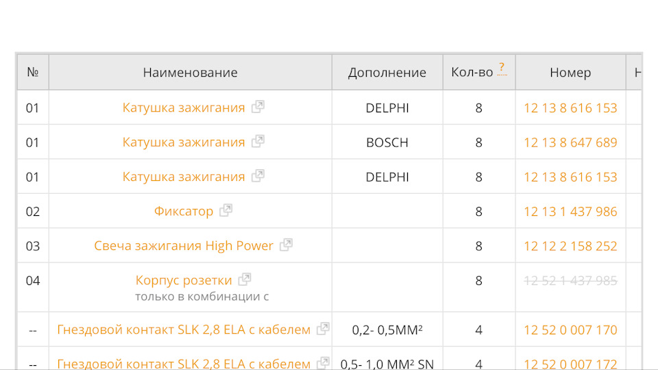Open external link icon of topmost Катушка зажигания

(x=258, y=108)
